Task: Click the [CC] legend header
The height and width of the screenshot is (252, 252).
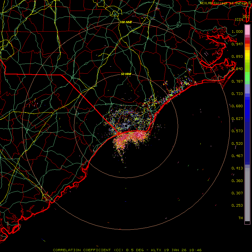Action: pos(239,19)
